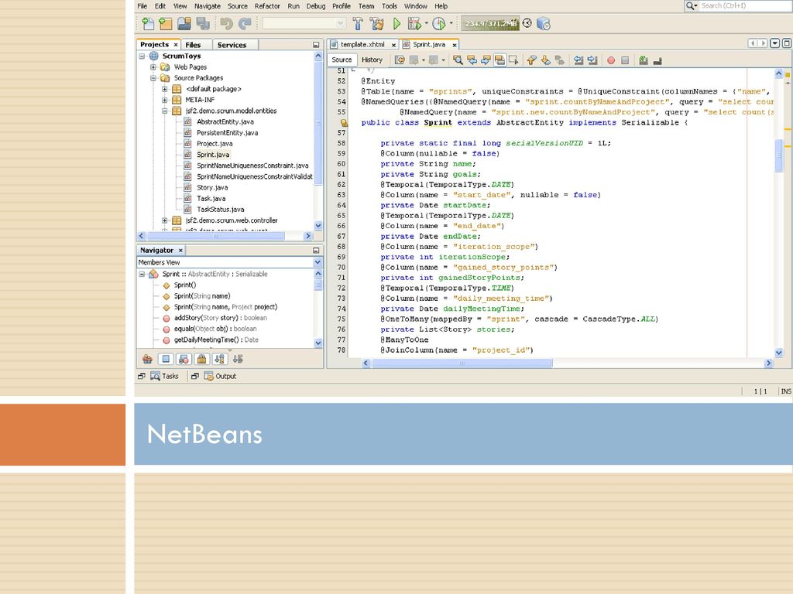Toggle Show Non-Public Members in Navigator
This screenshot has height=594, width=793.
coord(201,359)
